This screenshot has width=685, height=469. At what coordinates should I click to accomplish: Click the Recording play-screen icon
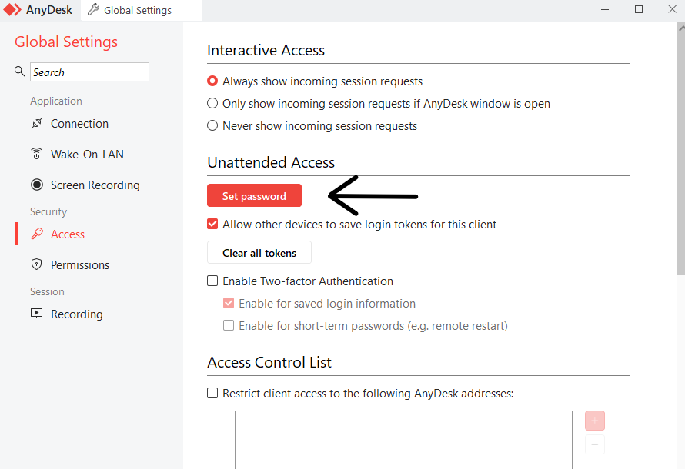37,314
